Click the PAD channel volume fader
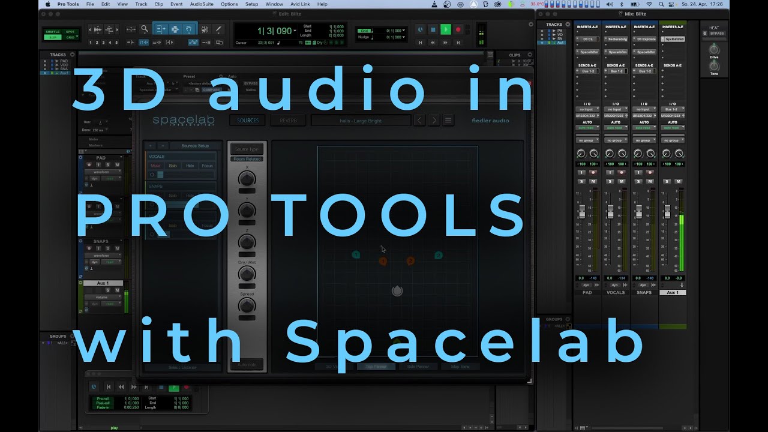This screenshot has height=432, width=768. (x=581, y=212)
